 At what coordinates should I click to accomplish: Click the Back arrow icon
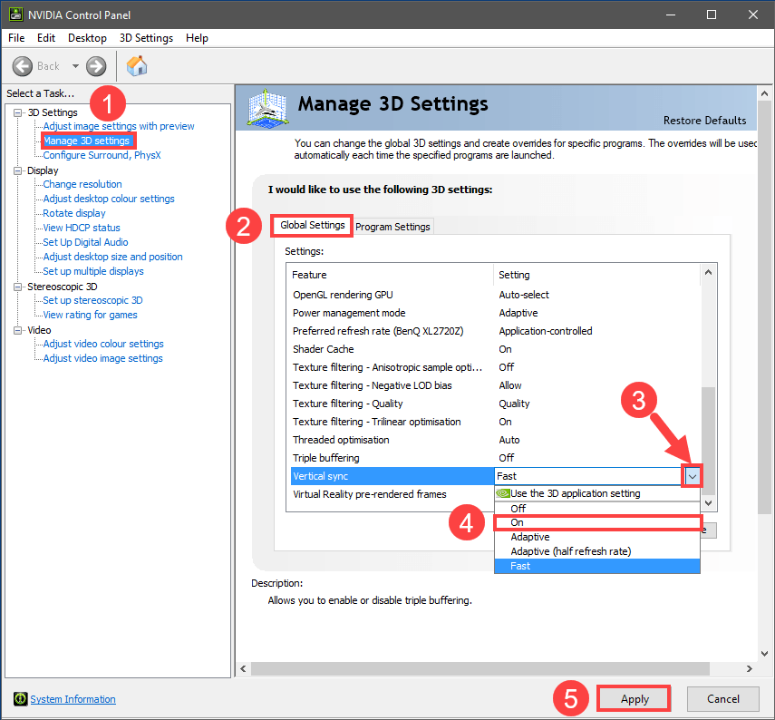tap(23, 66)
